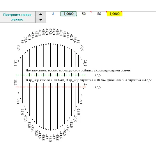Select the second cell containing 50
The image size is (156, 156).
(99, 14)
